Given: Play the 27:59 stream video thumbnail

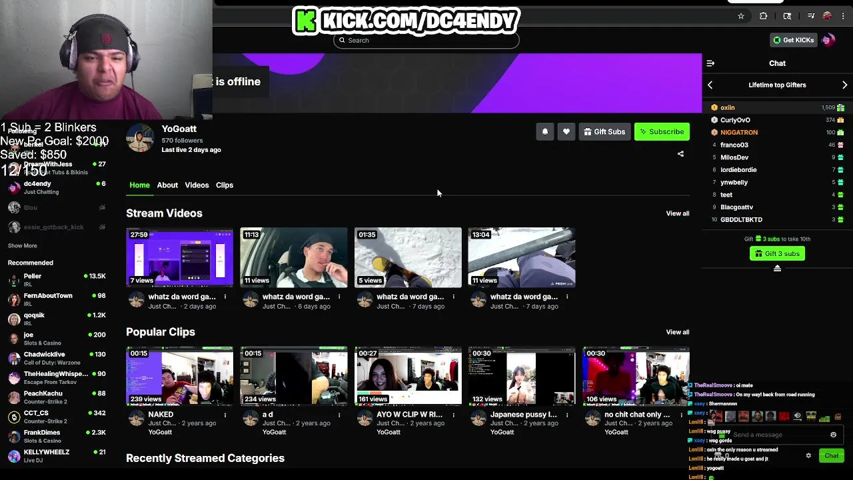Looking at the screenshot, I should click(x=180, y=257).
